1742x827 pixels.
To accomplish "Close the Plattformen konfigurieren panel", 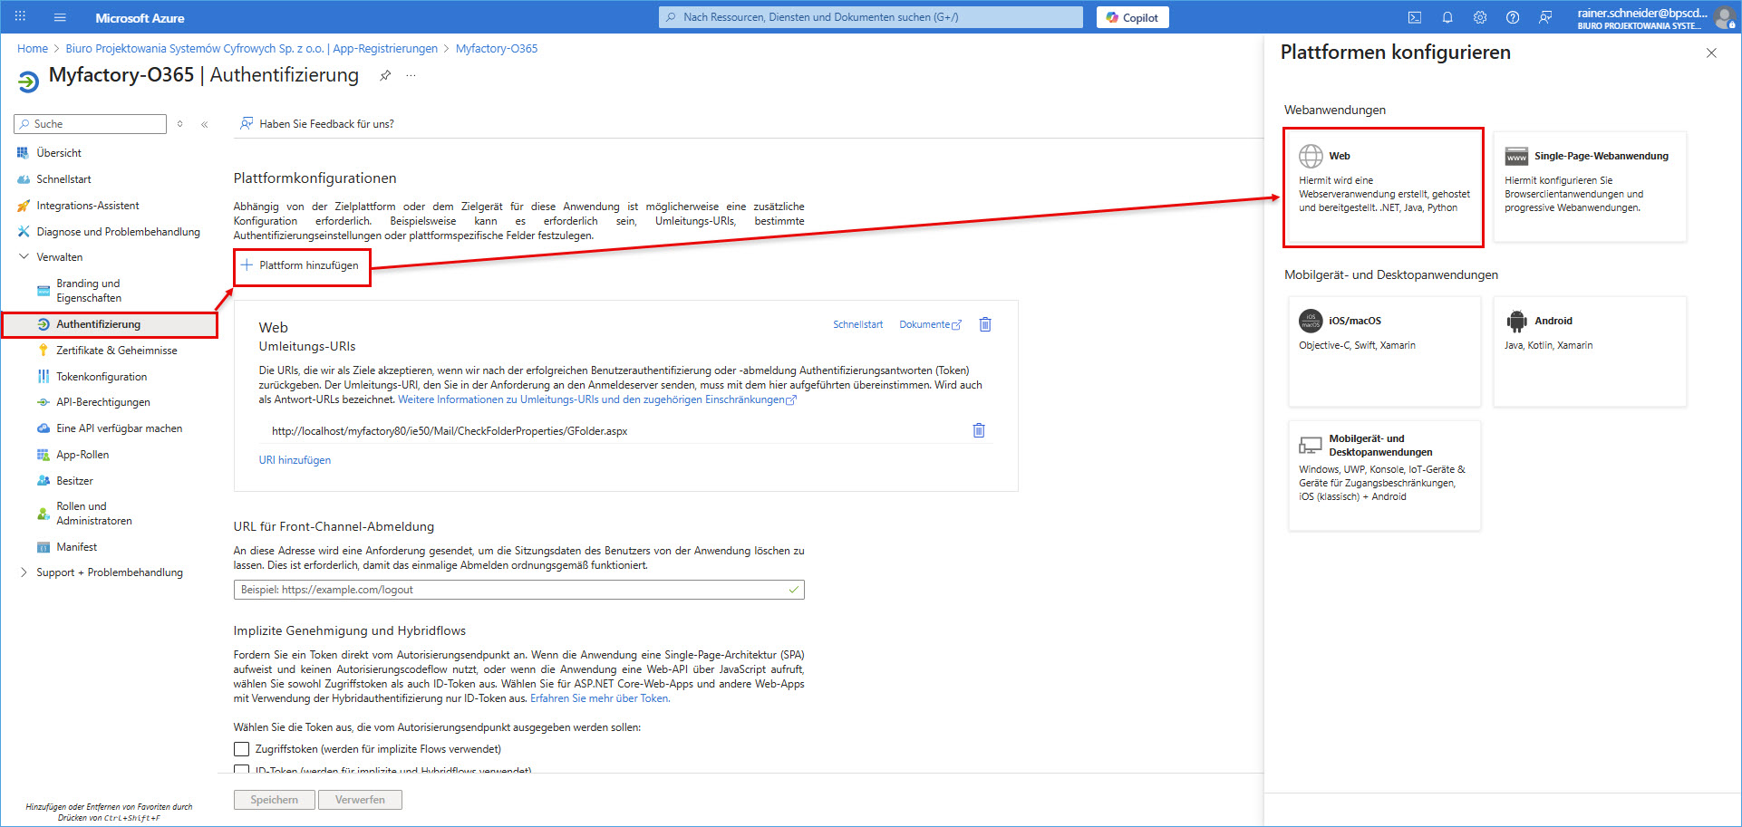I will (1711, 53).
